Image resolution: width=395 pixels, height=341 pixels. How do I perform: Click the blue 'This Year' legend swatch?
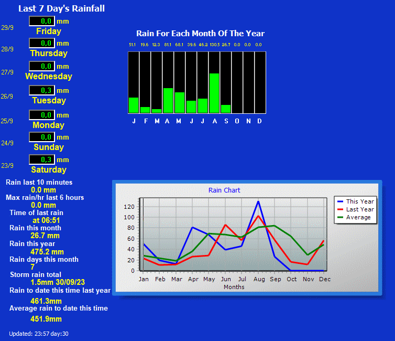pyautogui.click(x=340, y=201)
